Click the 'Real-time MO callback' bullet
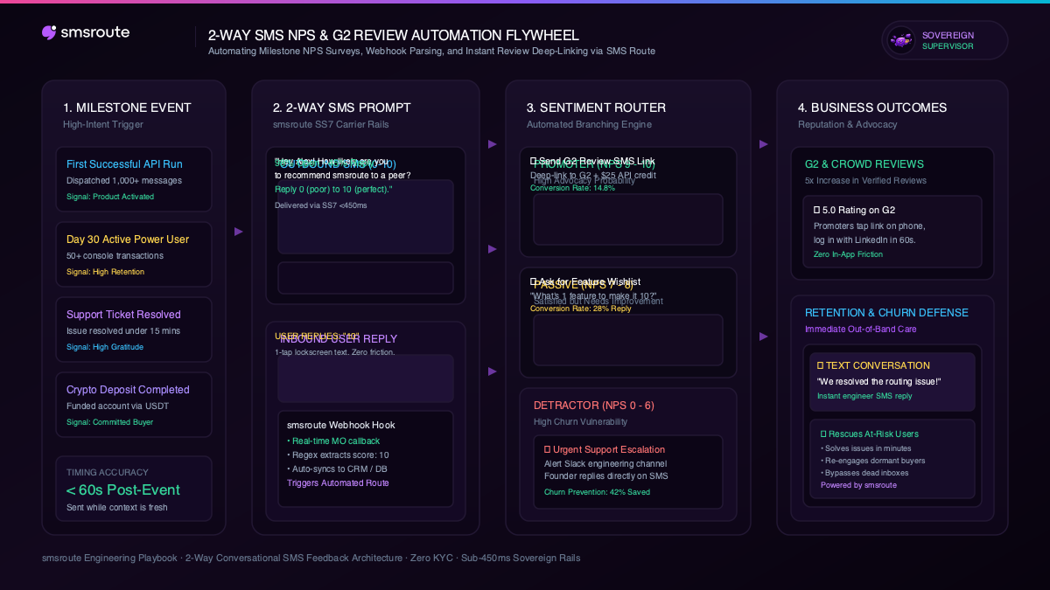The width and height of the screenshot is (1050, 590). [x=333, y=441]
